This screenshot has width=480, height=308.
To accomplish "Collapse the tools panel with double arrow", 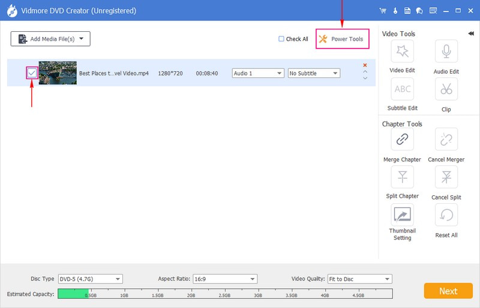I will 470,34.
